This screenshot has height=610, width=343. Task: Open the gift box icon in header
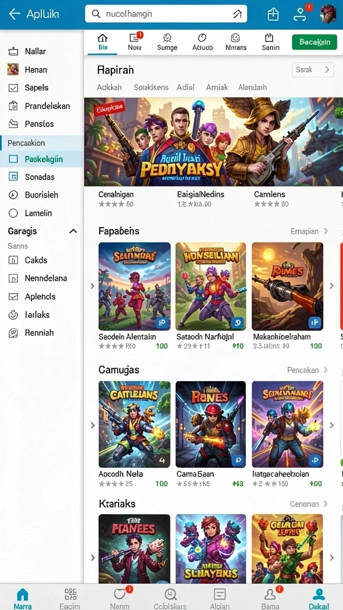(273, 14)
